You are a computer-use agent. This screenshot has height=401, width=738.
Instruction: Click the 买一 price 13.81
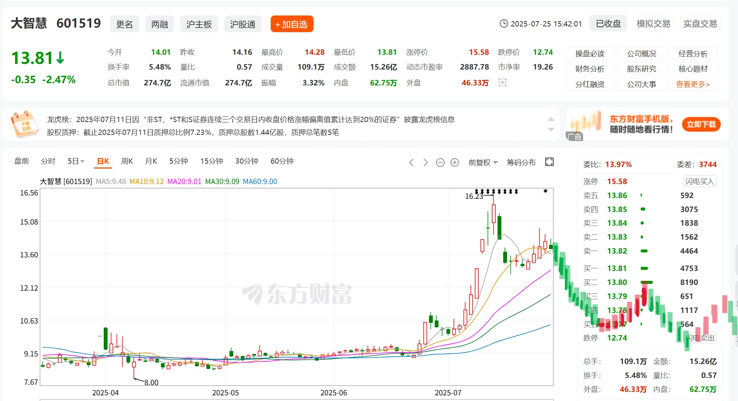point(617,268)
